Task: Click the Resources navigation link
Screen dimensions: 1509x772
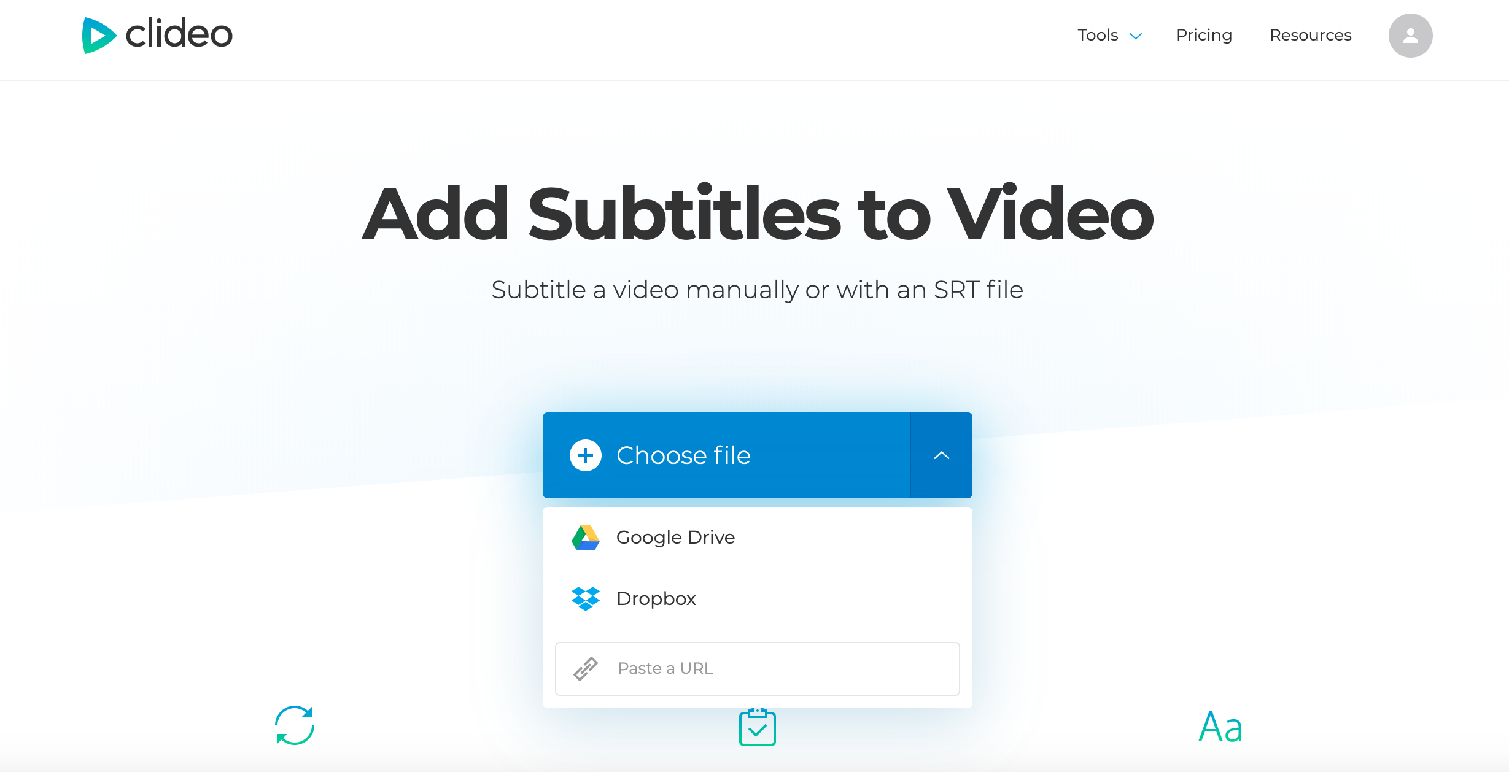Action: click(1312, 34)
